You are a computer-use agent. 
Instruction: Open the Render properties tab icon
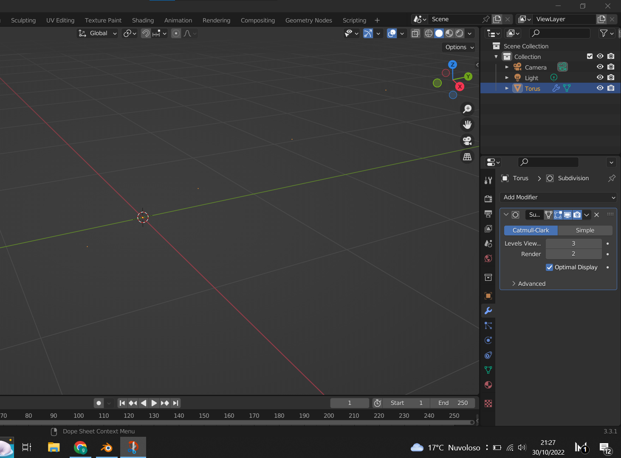click(488, 199)
